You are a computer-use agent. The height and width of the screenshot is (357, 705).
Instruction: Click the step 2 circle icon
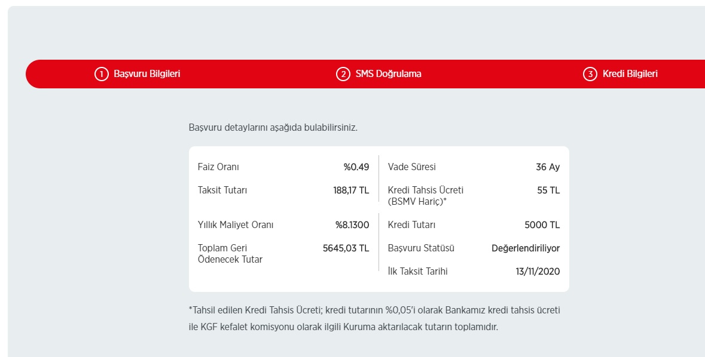(x=343, y=74)
